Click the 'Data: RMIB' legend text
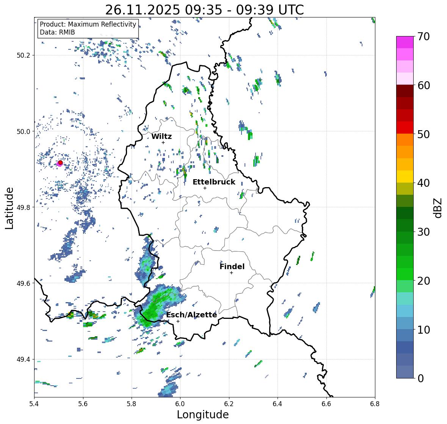447x424 pixels. [57, 32]
